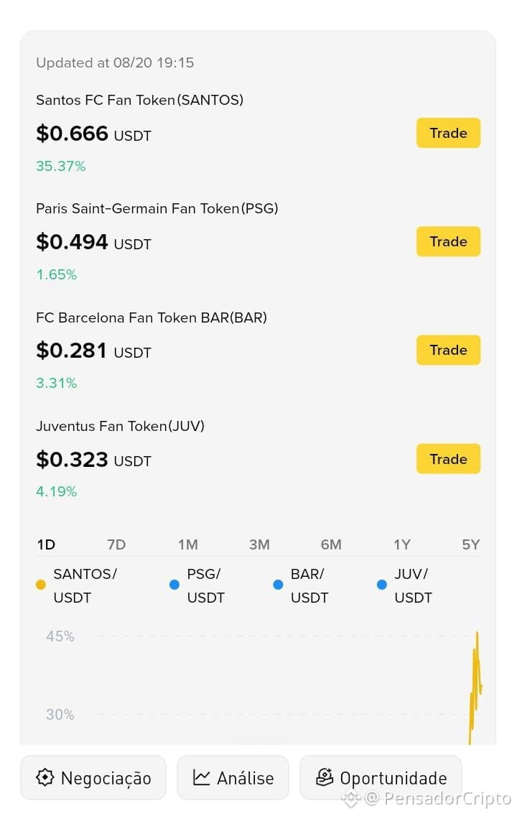
Task: Toggle the BAR/USDT blue legend dot
Action: tap(278, 585)
